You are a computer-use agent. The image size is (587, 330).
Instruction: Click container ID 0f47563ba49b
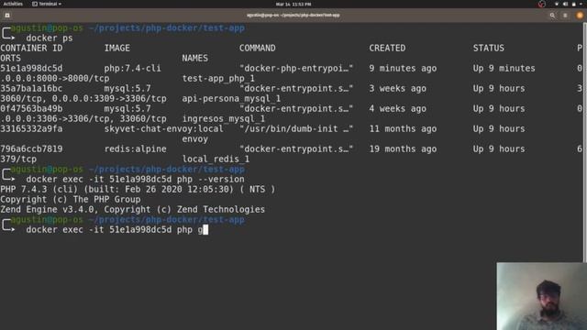click(31, 108)
